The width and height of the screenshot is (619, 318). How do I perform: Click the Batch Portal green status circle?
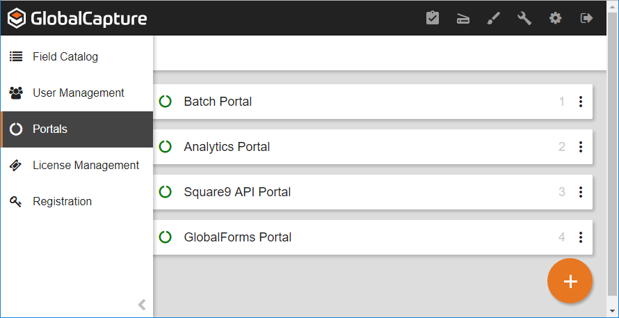[166, 102]
